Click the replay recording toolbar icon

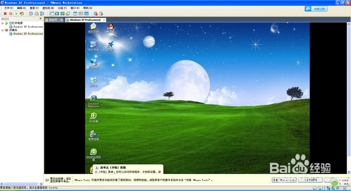point(101,14)
